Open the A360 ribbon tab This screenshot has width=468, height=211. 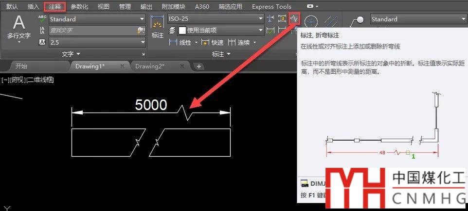coord(202,6)
